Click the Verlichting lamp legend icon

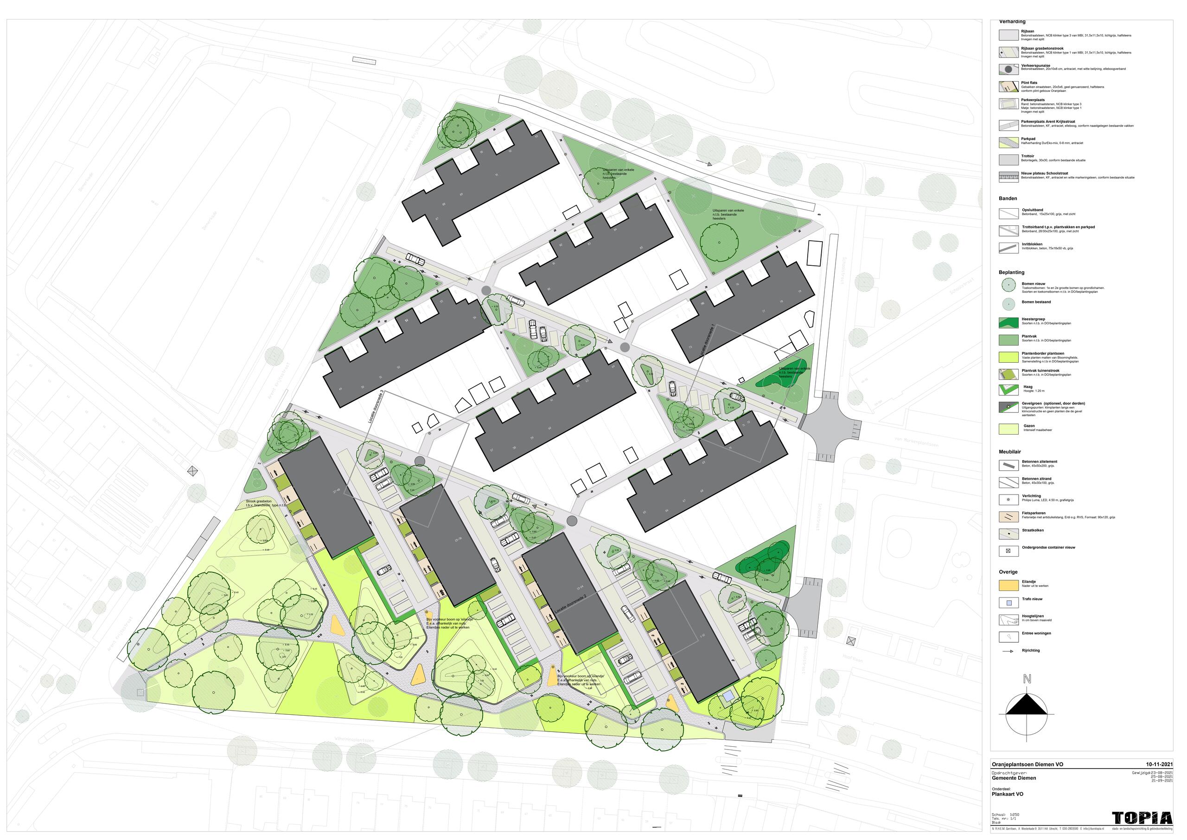(1008, 500)
